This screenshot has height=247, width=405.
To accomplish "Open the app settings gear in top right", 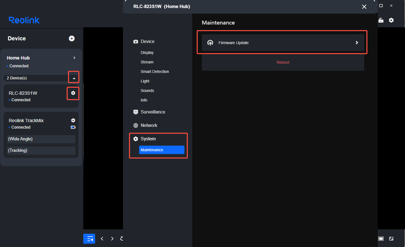I will point(391,20).
